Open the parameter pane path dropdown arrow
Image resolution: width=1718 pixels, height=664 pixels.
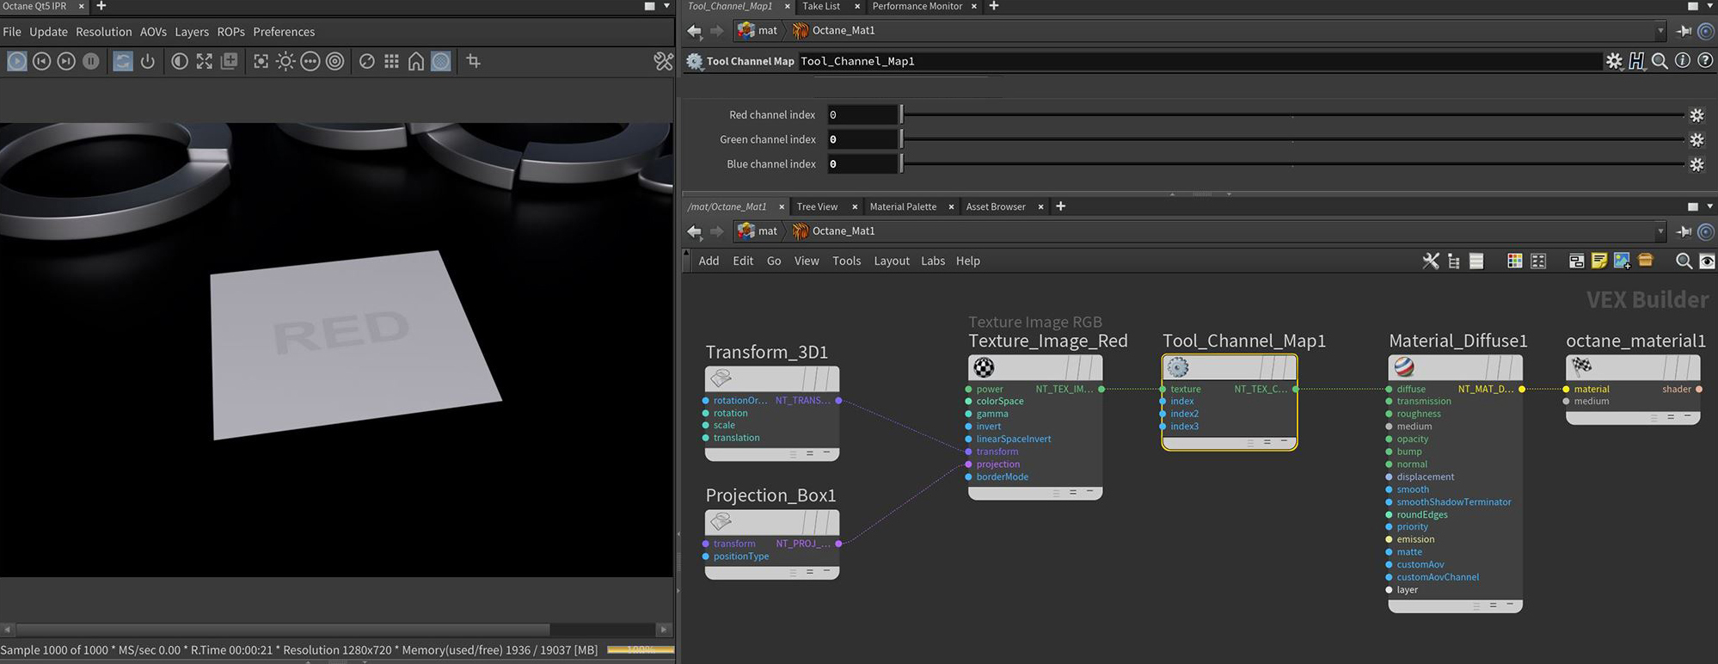1660,31
